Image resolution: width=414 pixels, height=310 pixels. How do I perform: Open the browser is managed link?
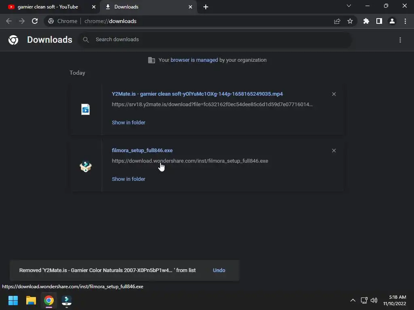point(194,60)
